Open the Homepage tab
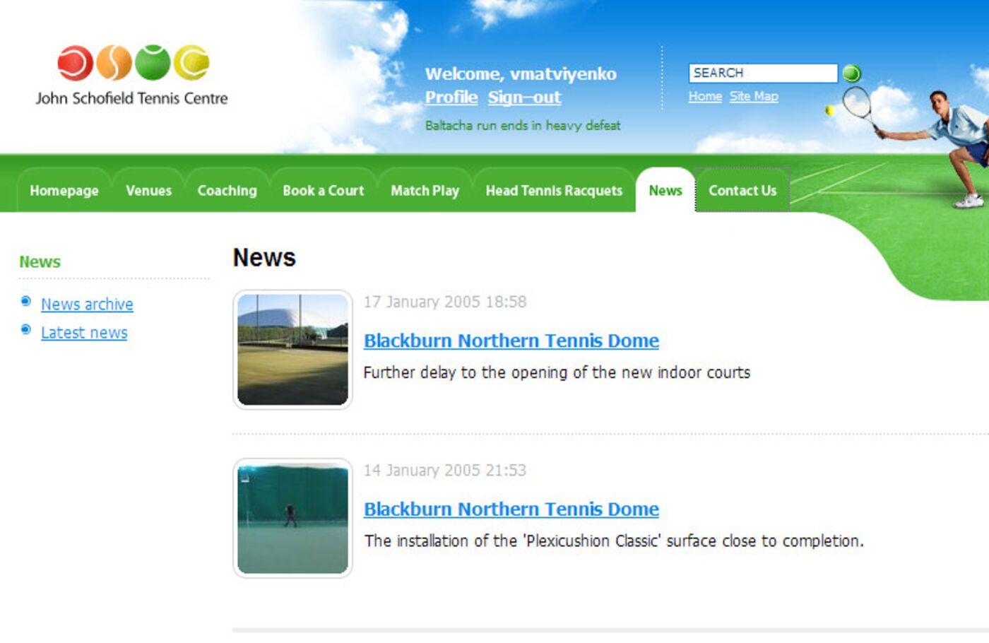 64,191
